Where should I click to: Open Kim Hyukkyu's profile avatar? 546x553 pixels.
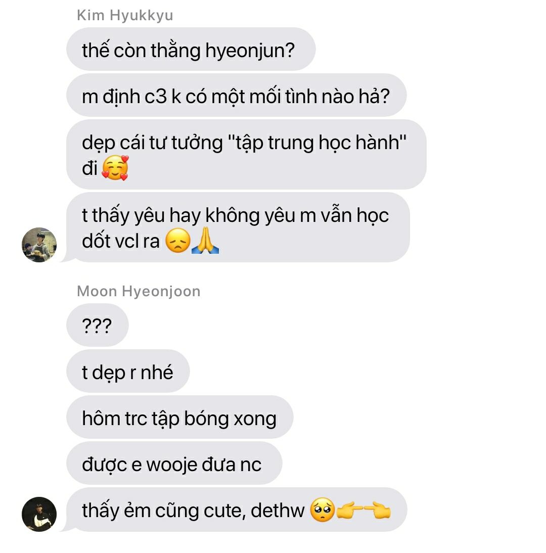coord(39,245)
